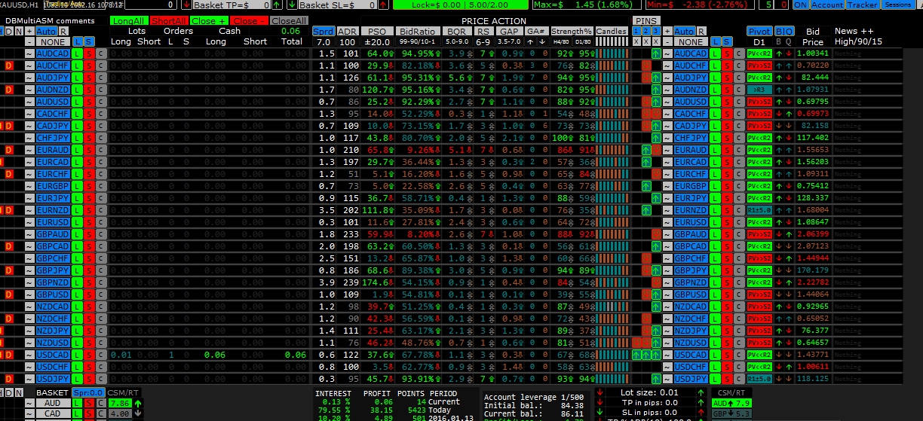Click candle strength bars in AUDCAD row

coord(611,53)
